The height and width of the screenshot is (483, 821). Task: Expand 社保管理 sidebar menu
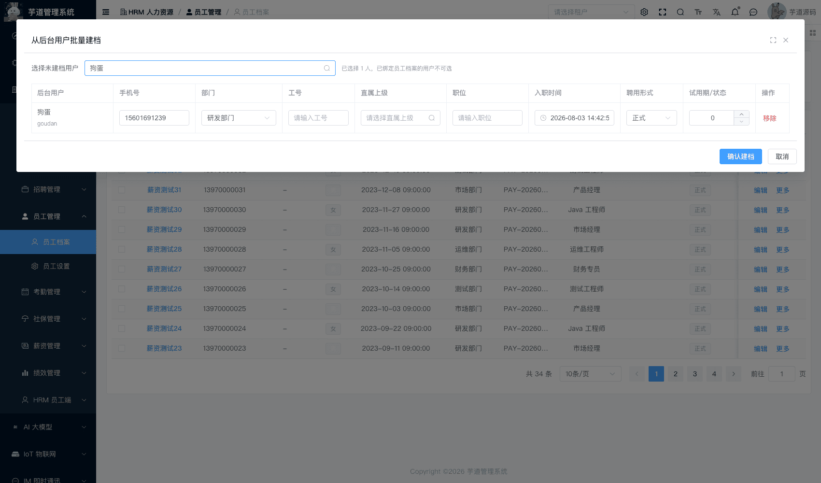[48, 319]
